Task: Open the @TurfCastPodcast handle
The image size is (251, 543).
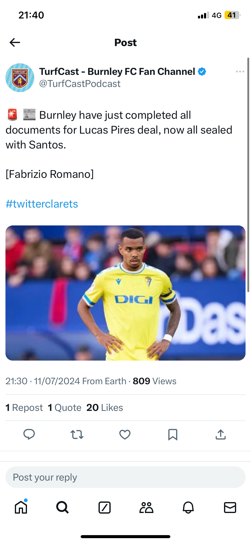Action: click(80, 84)
